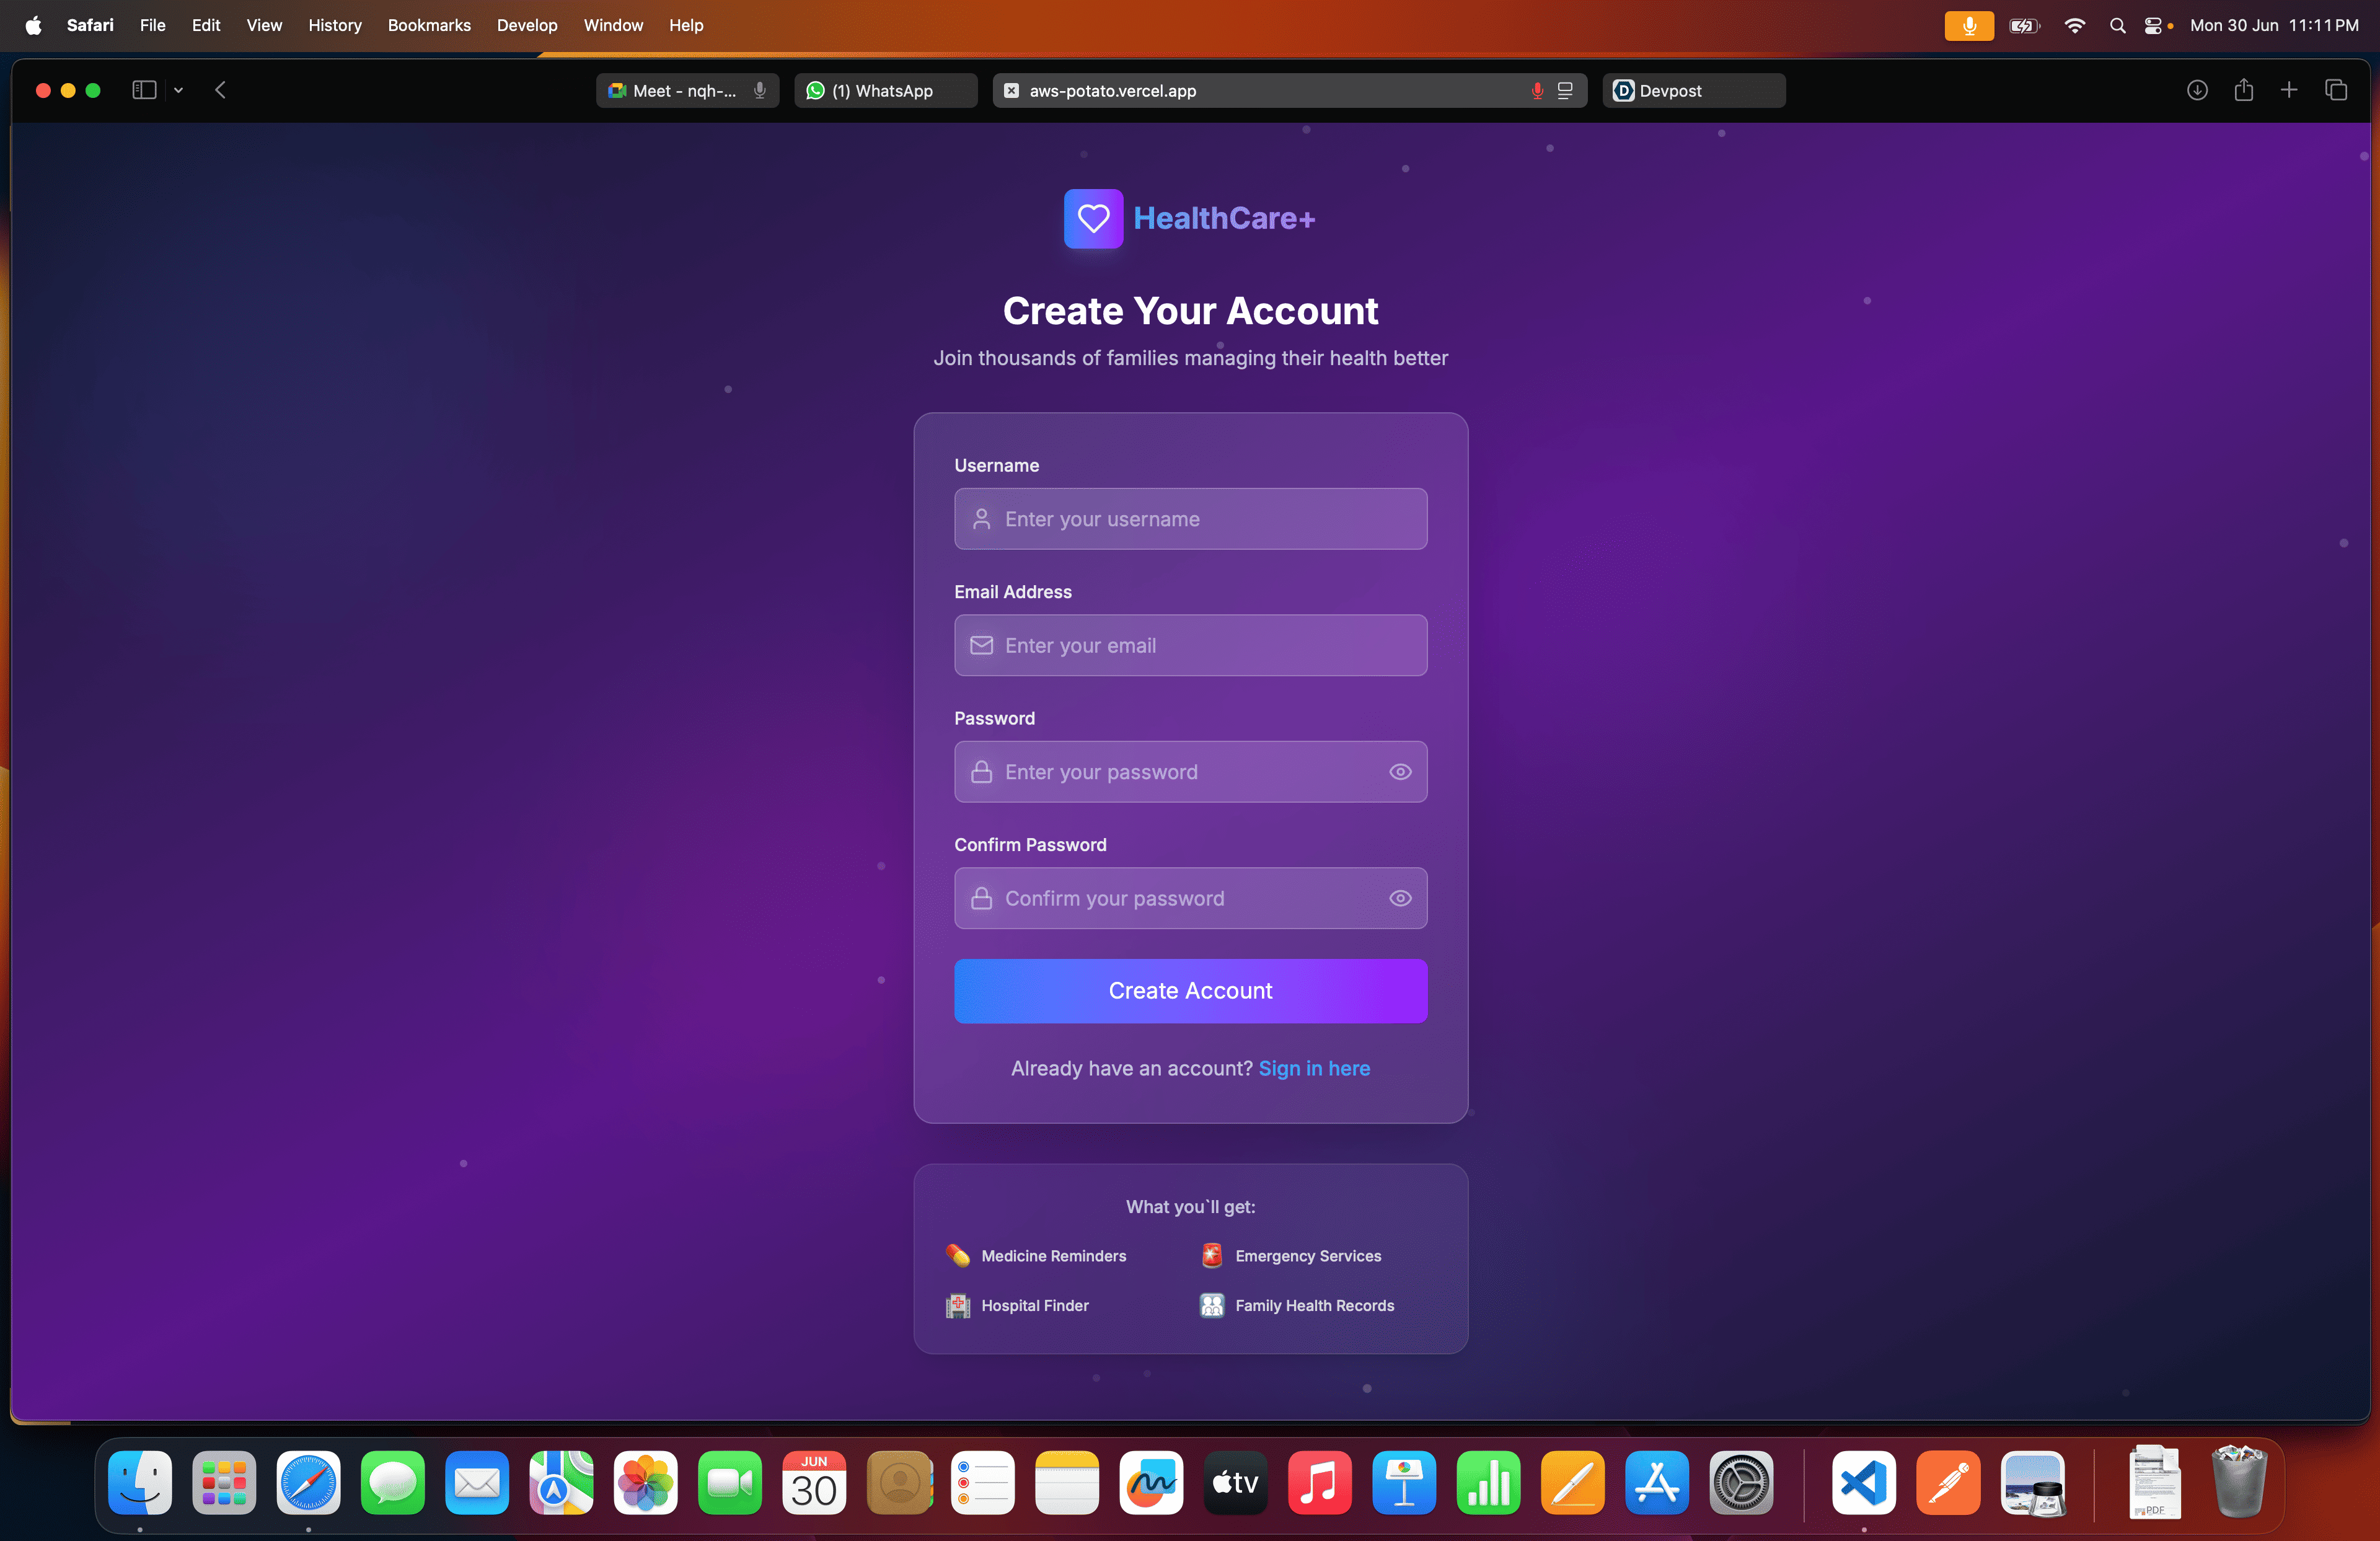This screenshot has width=2380, height=1541.
Task: Follow the 'Sign in here' link
Action: click(x=1314, y=1068)
